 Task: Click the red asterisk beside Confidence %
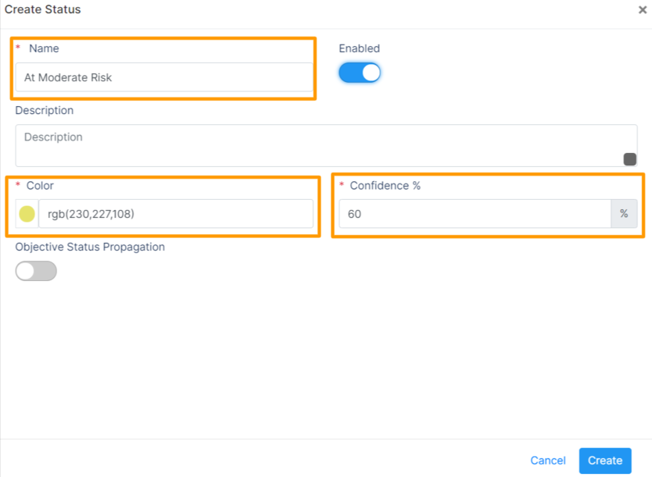click(342, 186)
